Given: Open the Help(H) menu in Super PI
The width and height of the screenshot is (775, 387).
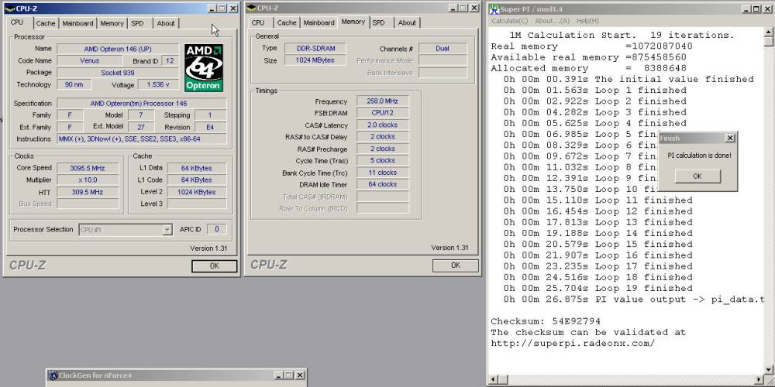Looking at the screenshot, I should [x=587, y=21].
